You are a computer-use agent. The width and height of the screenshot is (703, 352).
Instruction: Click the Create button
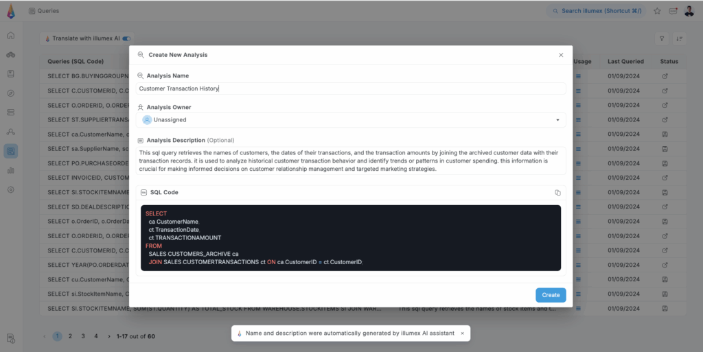coord(551,295)
